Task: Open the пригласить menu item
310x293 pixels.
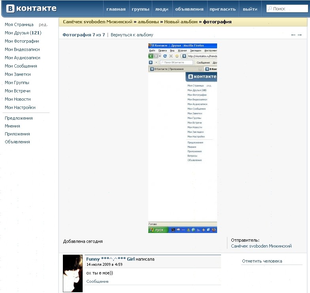Action: (x=223, y=9)
